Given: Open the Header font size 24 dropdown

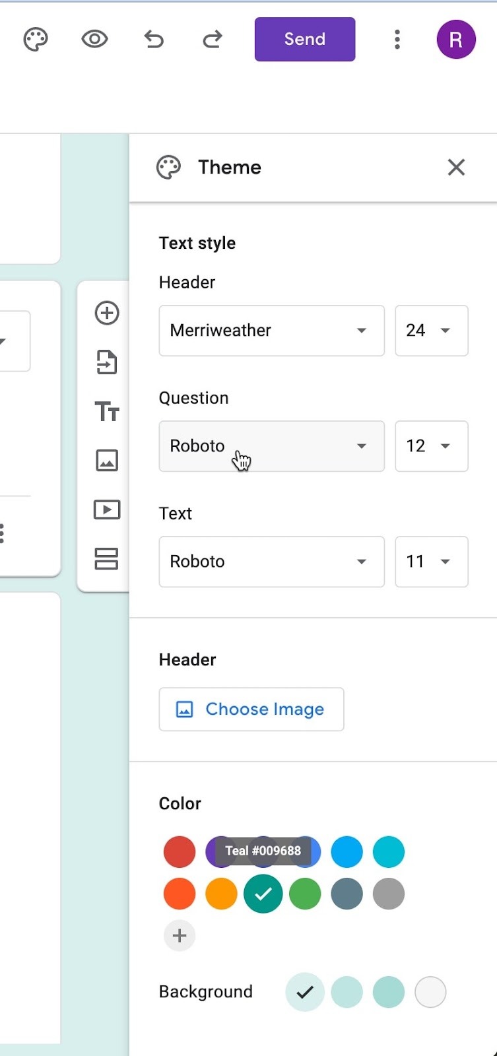Looking at the screenshot, I should click(x=431, y=331).
